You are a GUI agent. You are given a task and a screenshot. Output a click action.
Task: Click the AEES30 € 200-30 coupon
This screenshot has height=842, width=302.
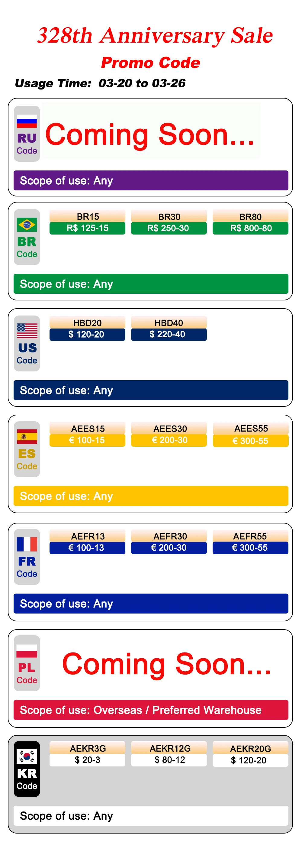pyautogui.click(x=169, y=434)
